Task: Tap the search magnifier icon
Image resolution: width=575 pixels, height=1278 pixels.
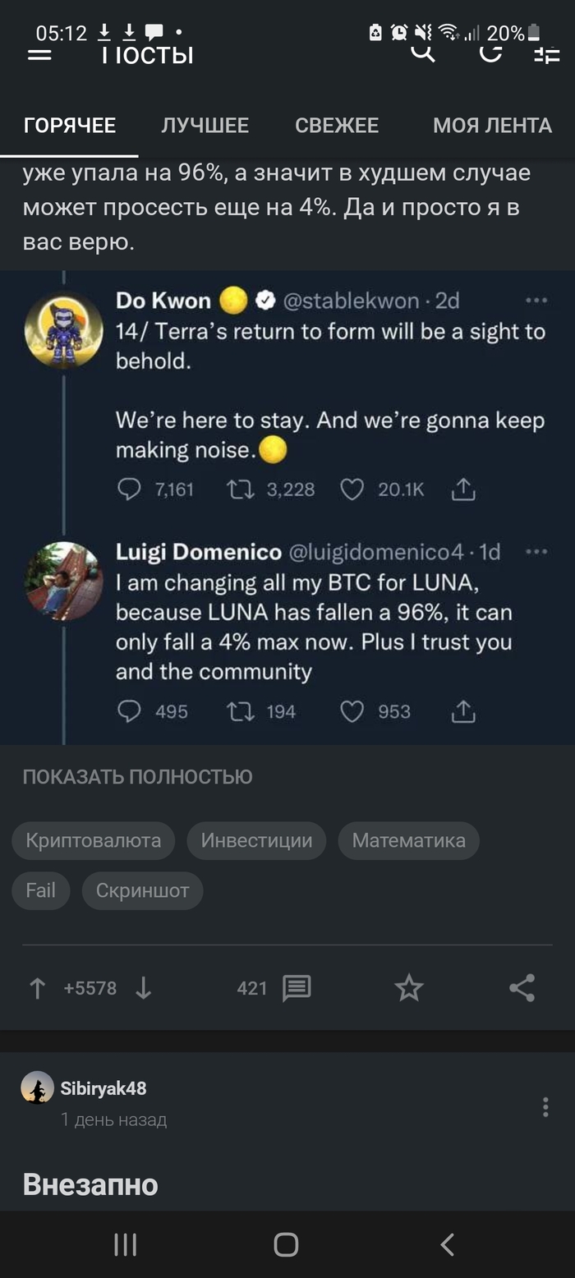Action: 422,53
